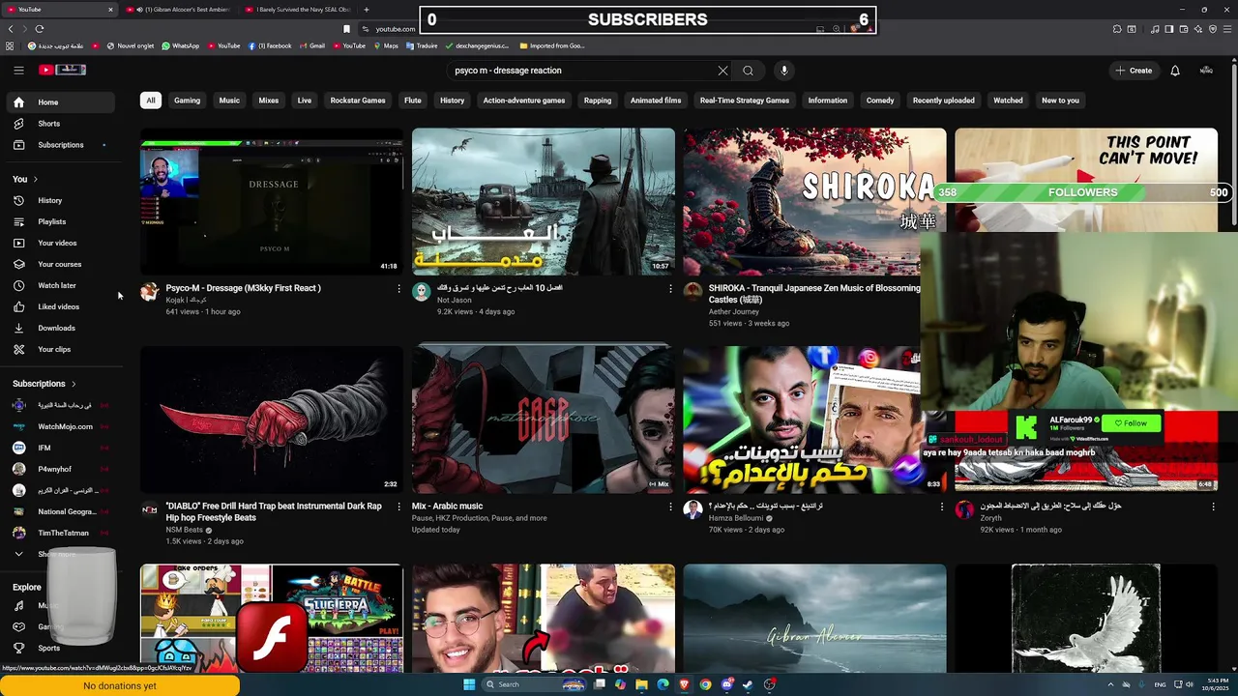Open options menu for DIABLO beat video

point(398,507)
